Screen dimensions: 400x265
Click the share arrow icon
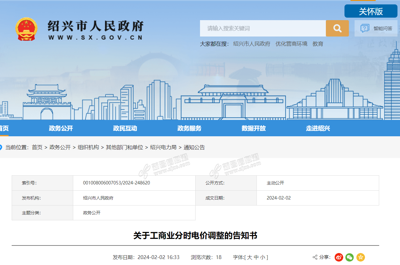(315, 257)
